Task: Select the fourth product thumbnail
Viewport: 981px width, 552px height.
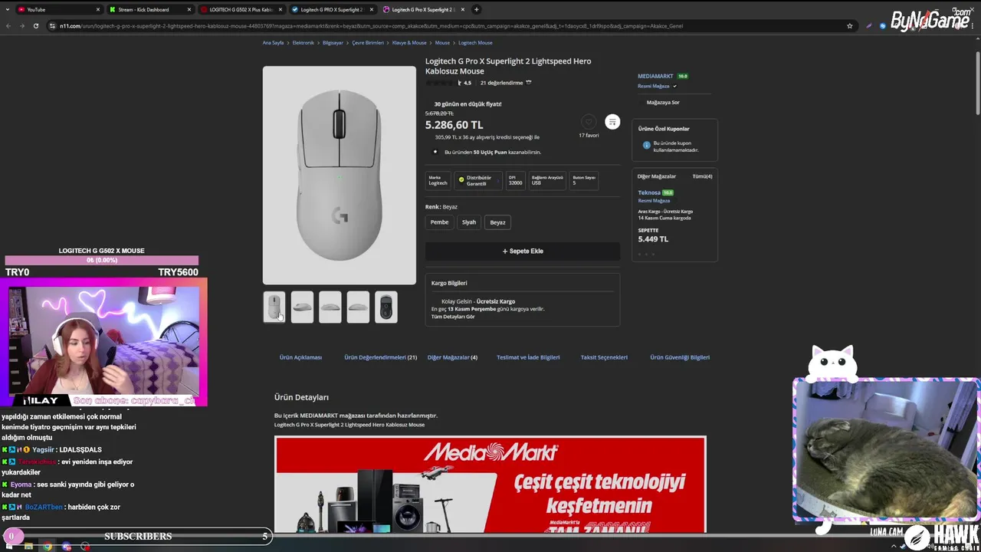Action: (358, 307)
